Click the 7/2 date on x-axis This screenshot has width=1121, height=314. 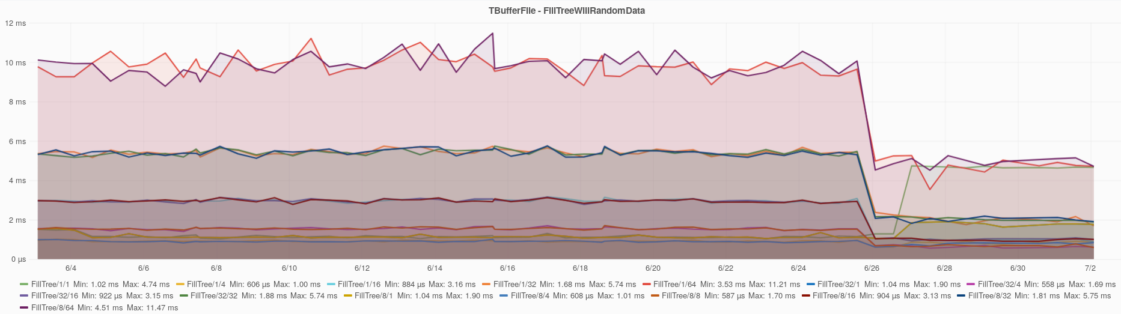click(x=1090, y=268)
